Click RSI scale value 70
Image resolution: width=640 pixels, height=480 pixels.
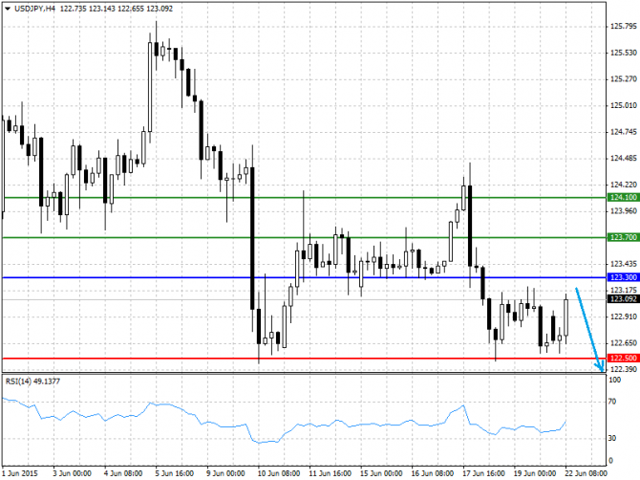[x=612, y=402]
